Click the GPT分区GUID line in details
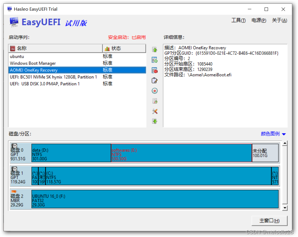 221,53
